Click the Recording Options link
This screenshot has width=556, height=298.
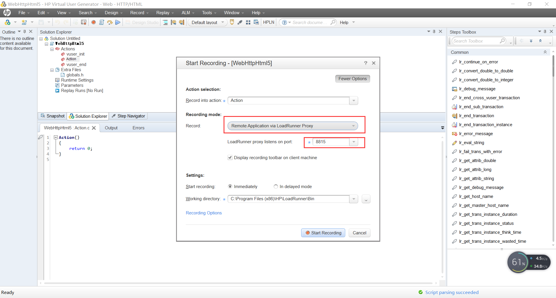(x=204, y=213)
